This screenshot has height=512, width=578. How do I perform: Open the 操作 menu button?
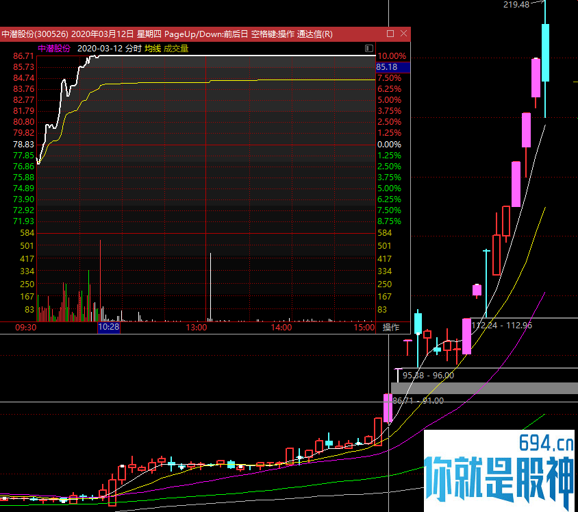391,327
